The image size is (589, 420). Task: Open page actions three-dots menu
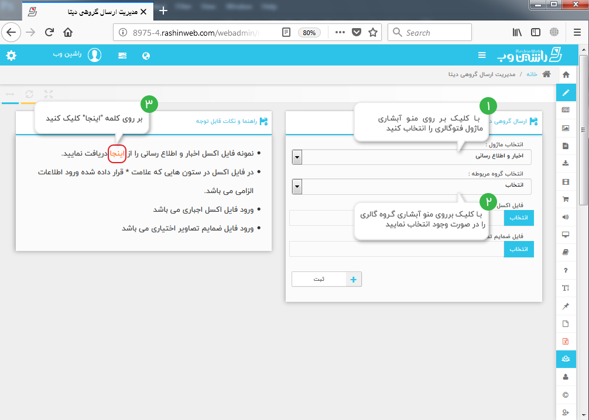click(x=340, y=32)
